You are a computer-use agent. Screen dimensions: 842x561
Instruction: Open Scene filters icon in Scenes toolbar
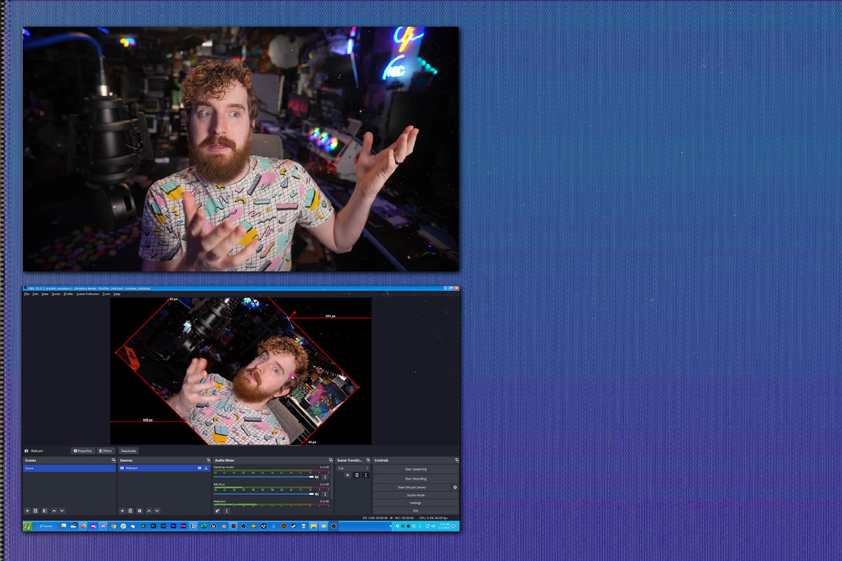(45, 511)
